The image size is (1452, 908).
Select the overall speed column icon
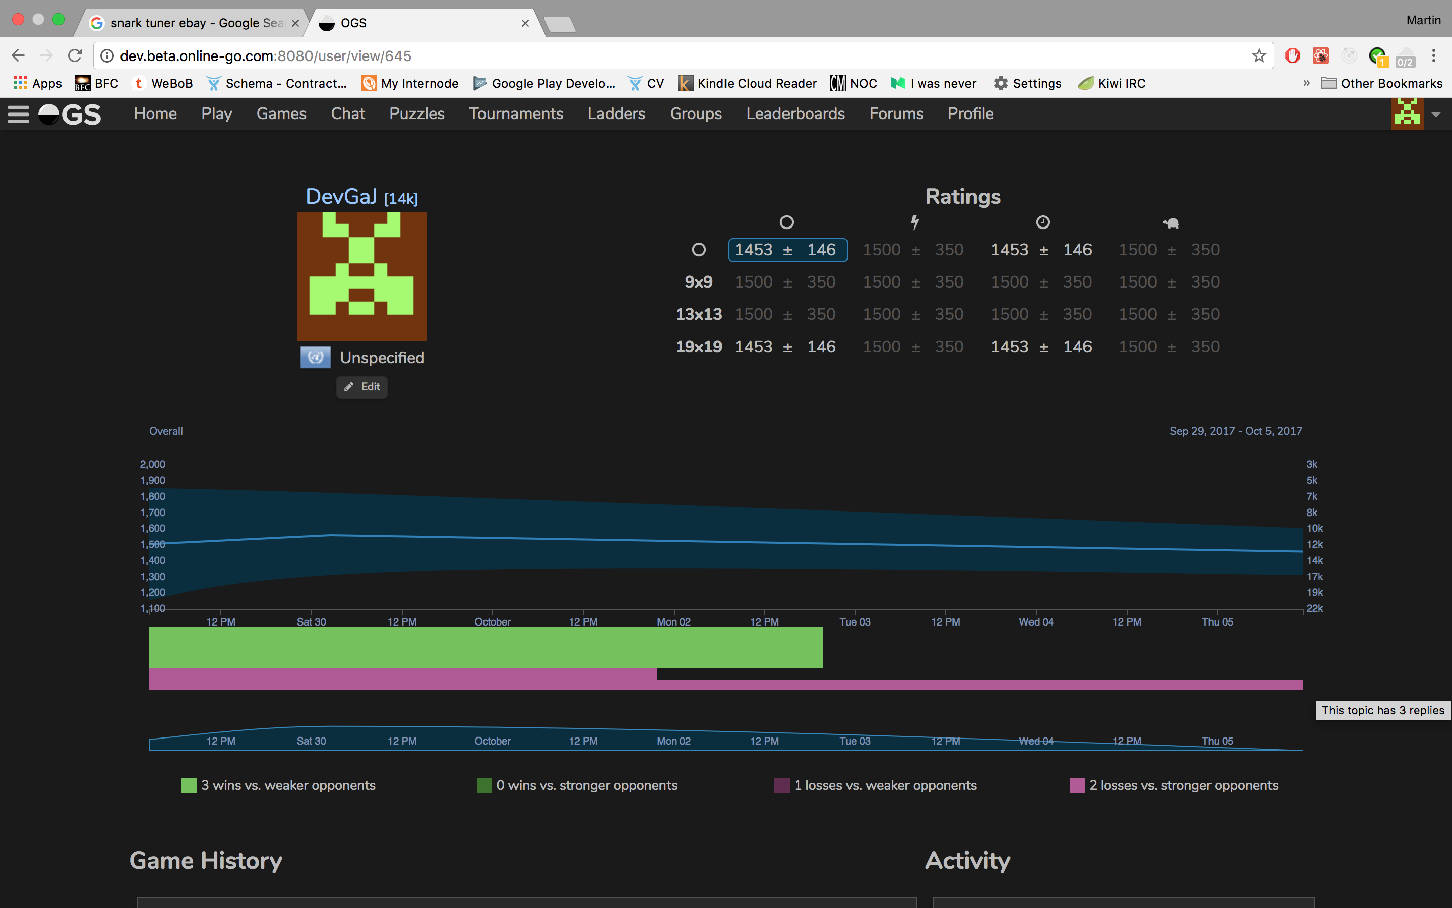(x=786, y=222)
